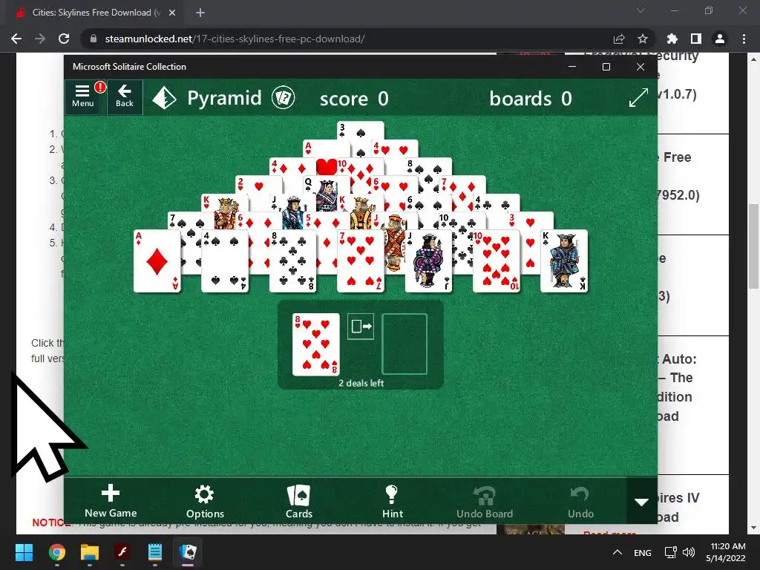Open Chrome three-dot menu
760x570 pixels.
coord(744,39)
